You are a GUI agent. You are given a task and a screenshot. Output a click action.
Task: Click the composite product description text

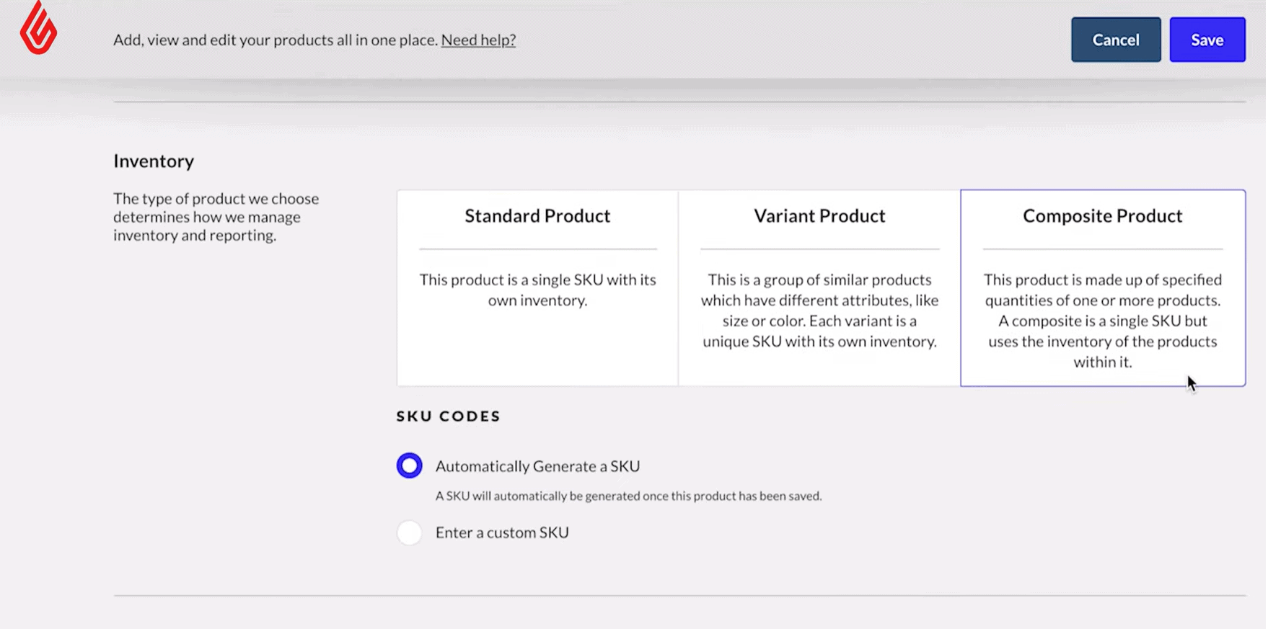pos(1102,321)
